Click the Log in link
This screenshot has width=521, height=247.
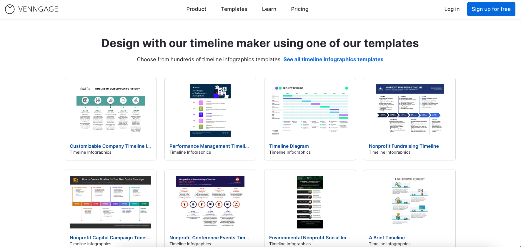[x=452, y=9]
